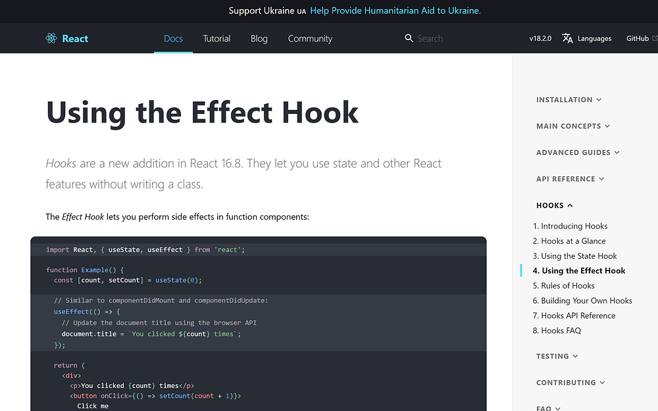Open 7. Hooks API Reference
The width and height of the screenshot is (658, 411).
574,315
